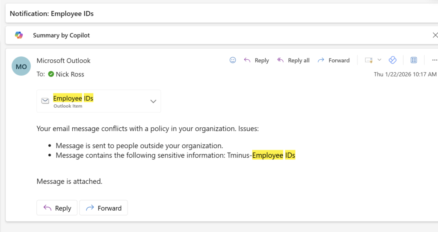Click the Copilot logo icon
438x232 pixels.
(19, 35)
